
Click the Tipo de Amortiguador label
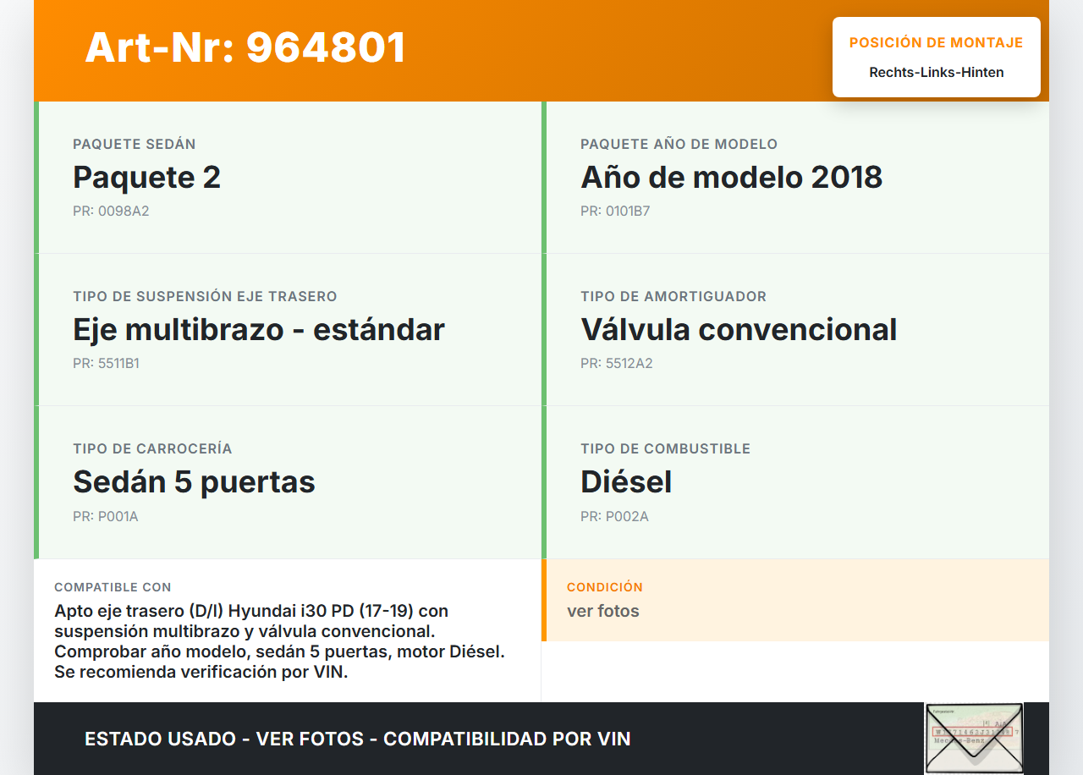(x=673, y=297)
